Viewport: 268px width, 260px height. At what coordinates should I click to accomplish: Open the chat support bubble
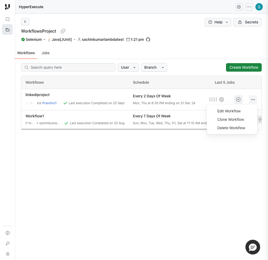coord(253,247)
